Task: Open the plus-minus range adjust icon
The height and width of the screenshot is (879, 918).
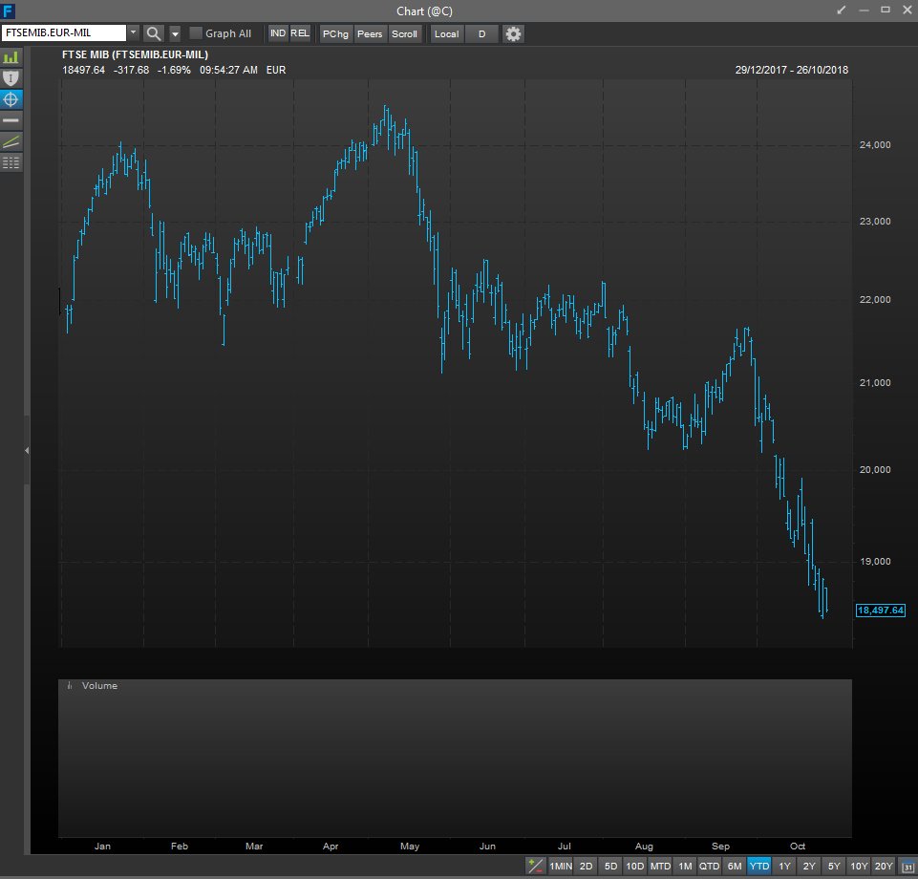Action: pos(535,866)
